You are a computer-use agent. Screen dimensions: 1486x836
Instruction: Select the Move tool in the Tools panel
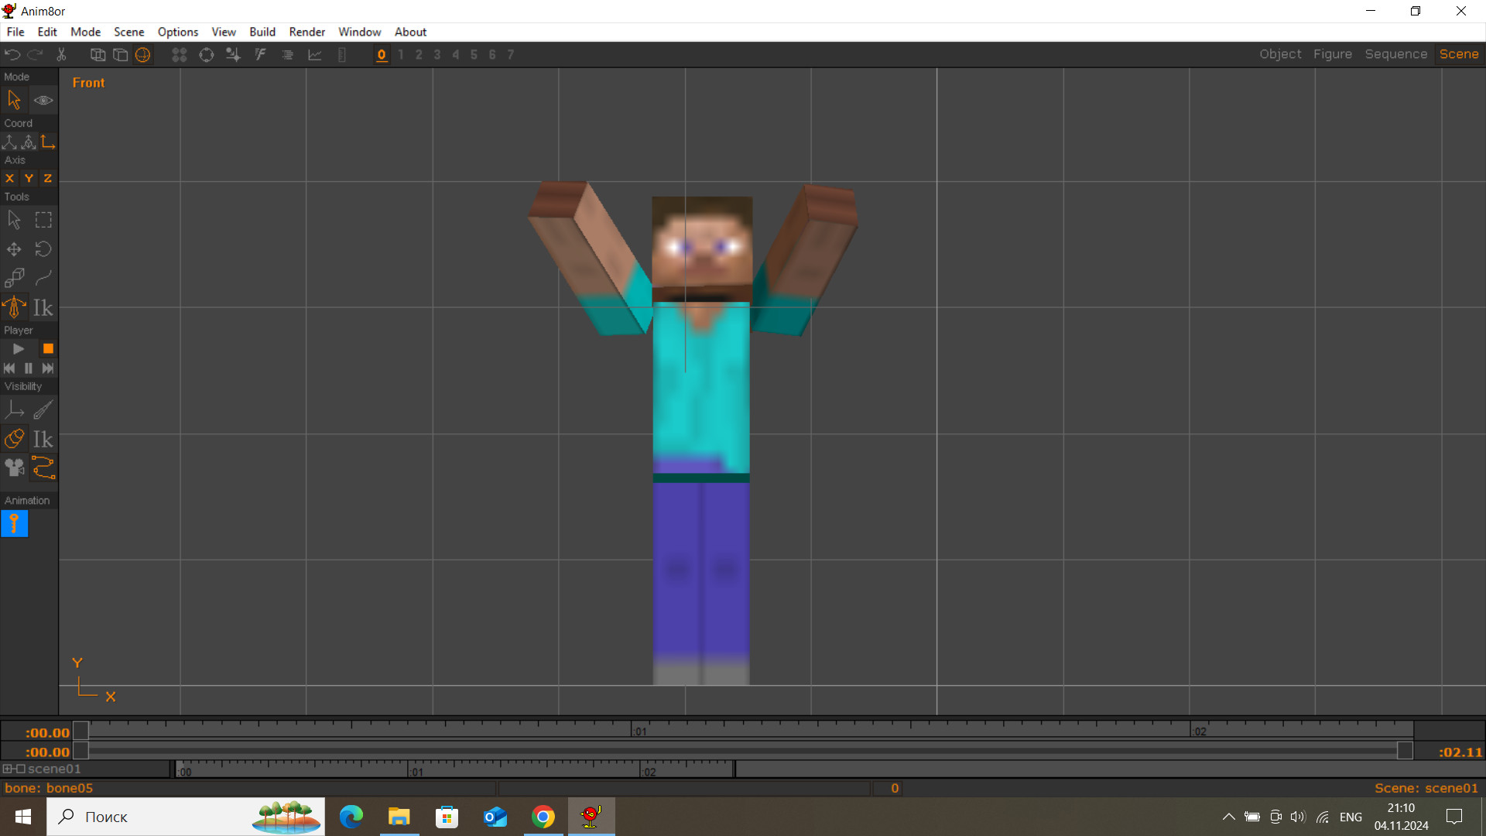[14, 249]
